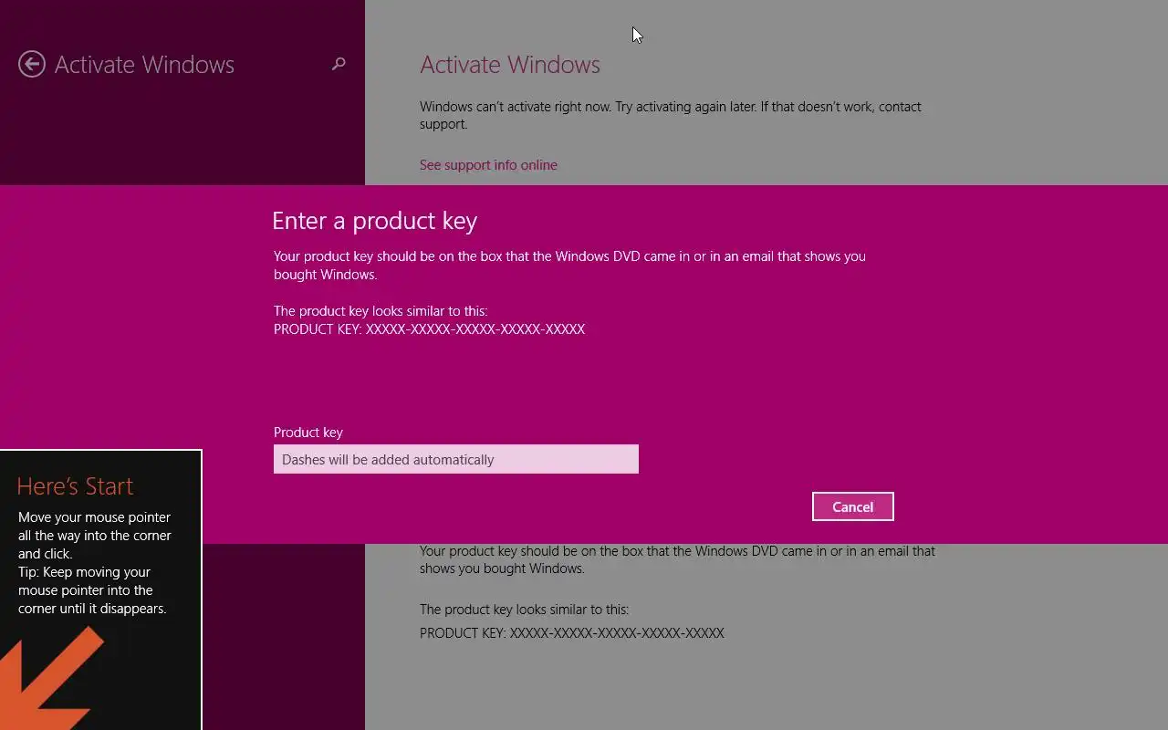Click the back arrow beside Activate Windows
This screenshot has width=1168, height=730.
click(x=32, y=64)
